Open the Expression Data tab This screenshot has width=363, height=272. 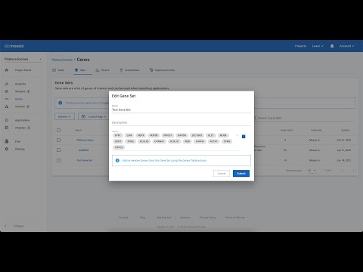(162, 70)
